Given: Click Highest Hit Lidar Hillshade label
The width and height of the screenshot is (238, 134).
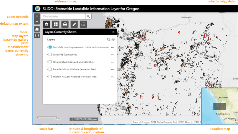Looking at the screenshot, I should coord(75,76).
